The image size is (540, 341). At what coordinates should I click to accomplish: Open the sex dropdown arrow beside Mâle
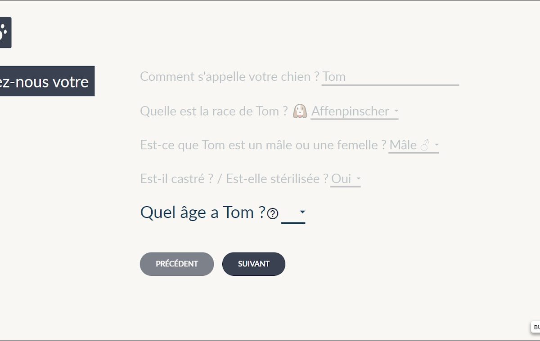tap(436, 145)
